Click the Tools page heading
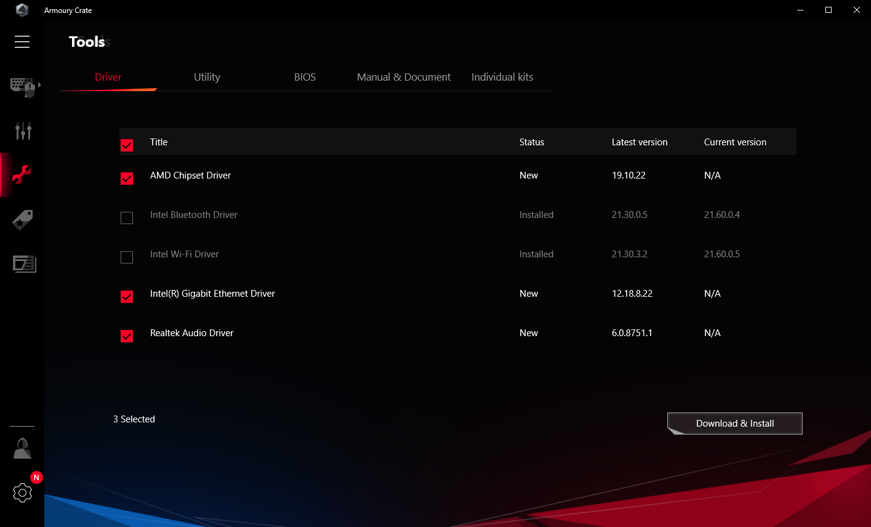This screenshot has width=871, height=527. coord(87,42)
